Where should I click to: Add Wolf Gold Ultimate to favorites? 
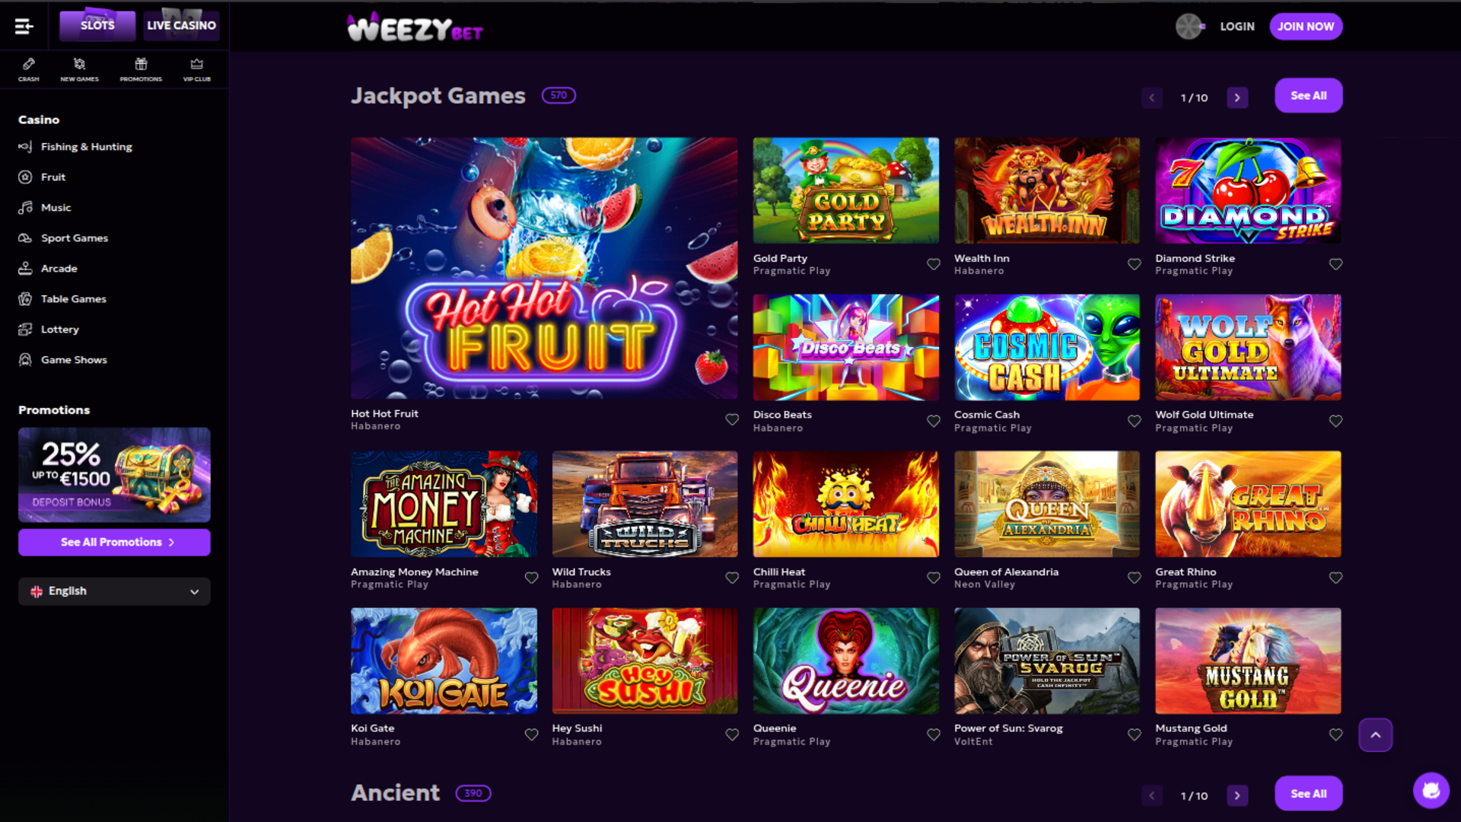(x=1336, y=420)
